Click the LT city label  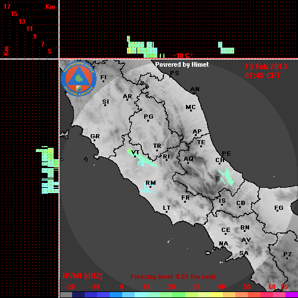tap(167, 208)
